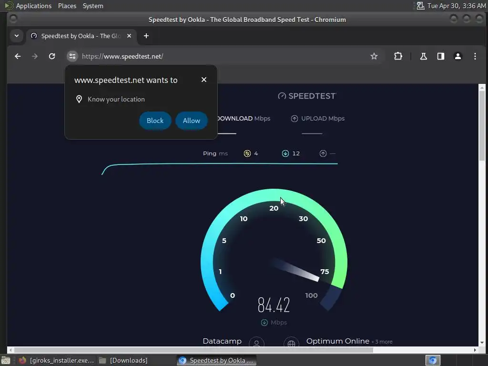Screen dimensions: 488x366
Task: Switch to Downloads folder taskbar window
Action: [123, 360]
